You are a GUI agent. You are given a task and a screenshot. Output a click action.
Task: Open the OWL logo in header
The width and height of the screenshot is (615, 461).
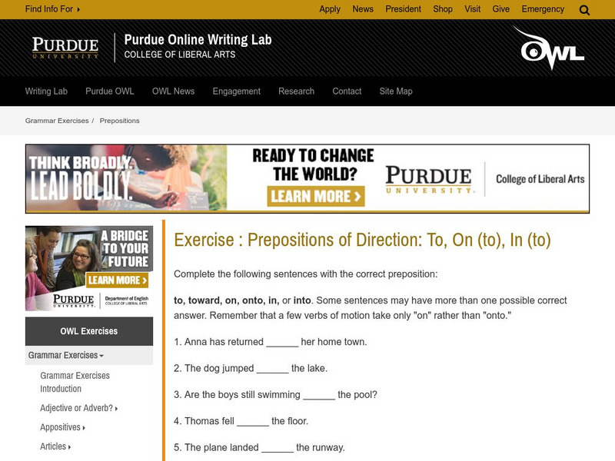tap(549, 48)
